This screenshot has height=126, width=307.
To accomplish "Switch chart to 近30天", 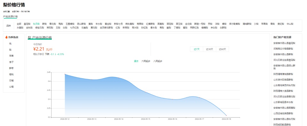I will 209,49.
